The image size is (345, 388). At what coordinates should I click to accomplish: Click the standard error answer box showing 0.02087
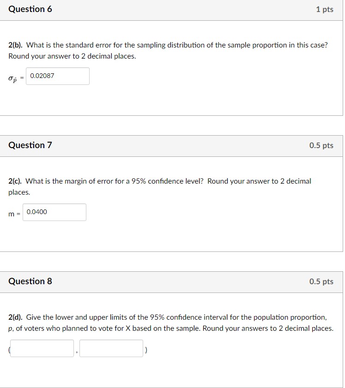[57, 76]
